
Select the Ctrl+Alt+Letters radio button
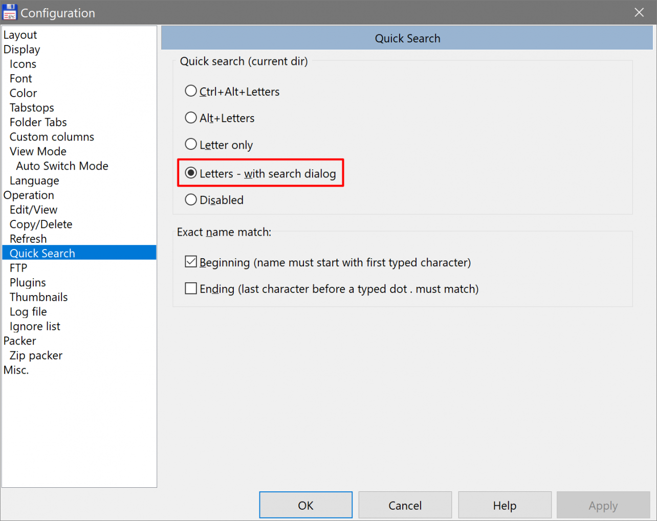point(191,91)
